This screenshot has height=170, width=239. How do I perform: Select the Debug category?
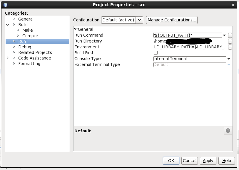(25, 47)
